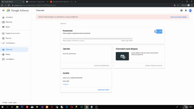Click İŞLEMLERİ GÖRÜNTÜLE button
194x109 pixels.
(x=102, y=66)
